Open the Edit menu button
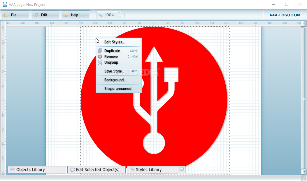This screenshot has height=181, width=307. [x=45, y=15]
